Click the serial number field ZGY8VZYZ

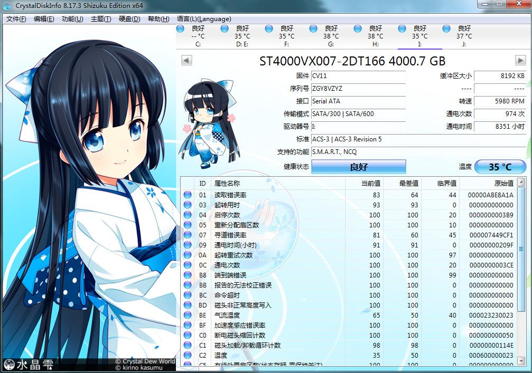pos(358,89)
